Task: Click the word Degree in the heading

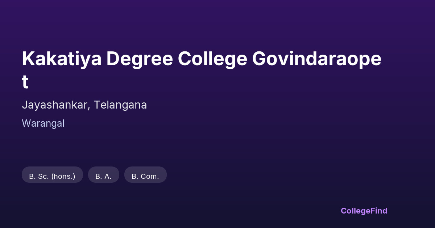Action: coord(139,59)
